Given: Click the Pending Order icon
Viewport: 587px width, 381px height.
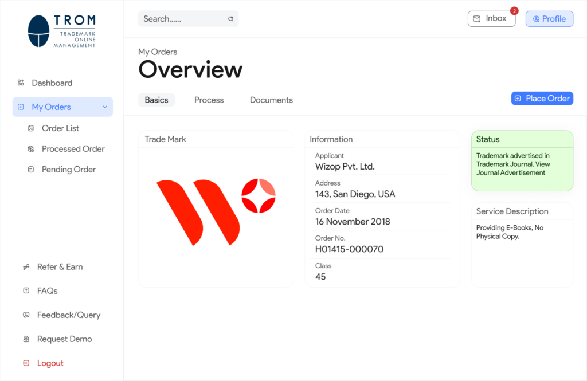Looking at the screenshot, I should (x=31, y=170).
